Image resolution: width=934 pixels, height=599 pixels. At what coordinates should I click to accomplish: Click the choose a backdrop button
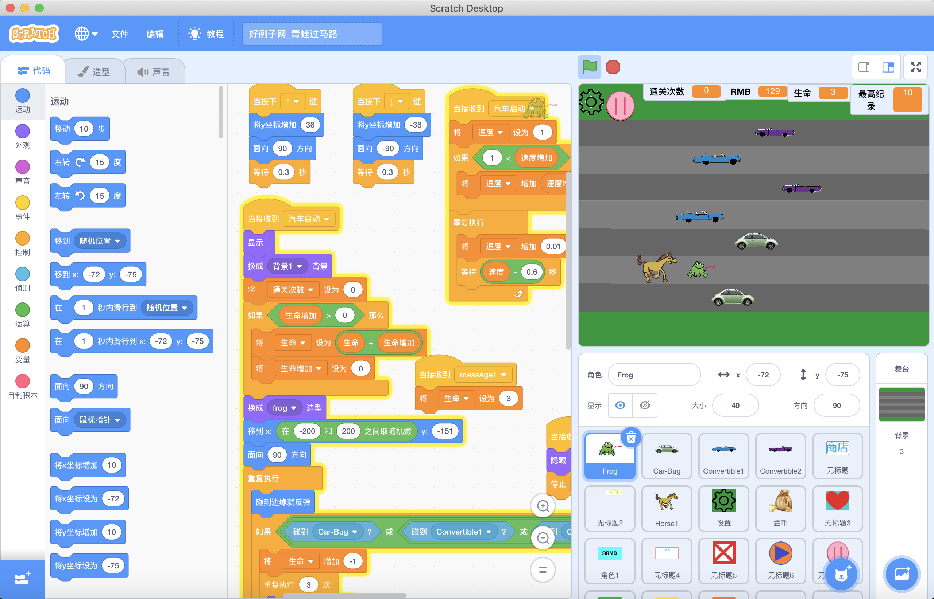click(901, 575)
